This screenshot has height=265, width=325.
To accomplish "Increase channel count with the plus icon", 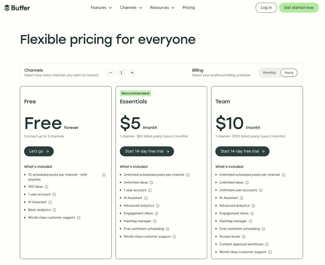I will pyautogui.click(x=132, y=72).
